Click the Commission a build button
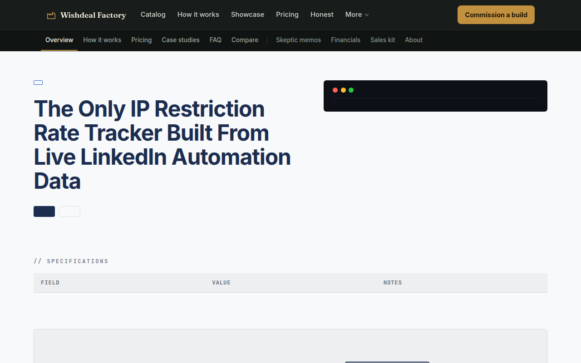 coord(496,15)
